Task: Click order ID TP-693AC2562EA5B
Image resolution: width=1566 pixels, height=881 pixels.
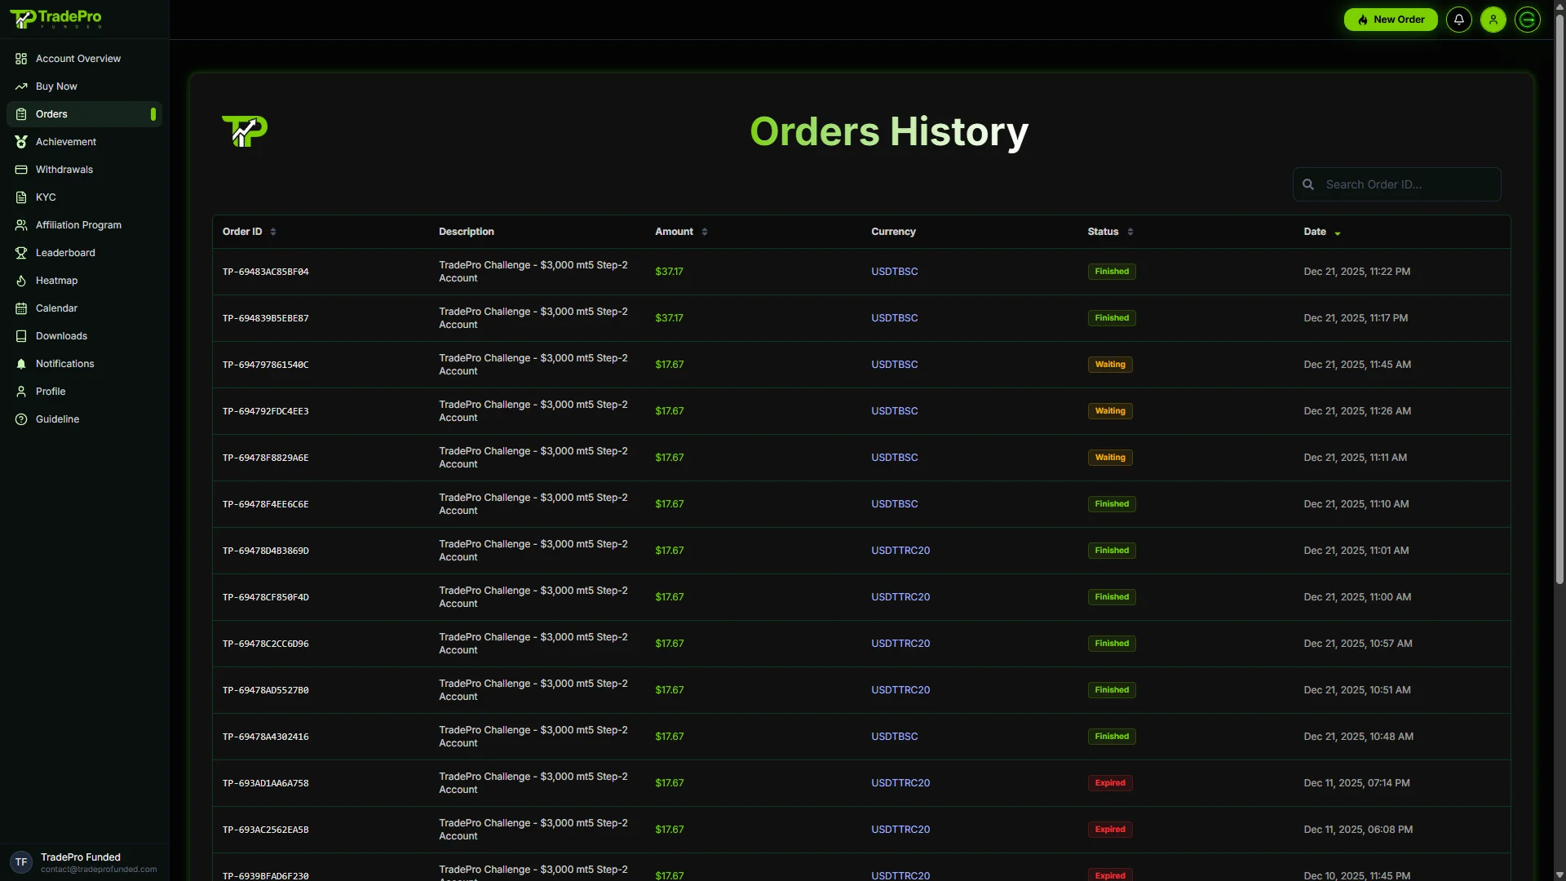Action: point(266,830)
